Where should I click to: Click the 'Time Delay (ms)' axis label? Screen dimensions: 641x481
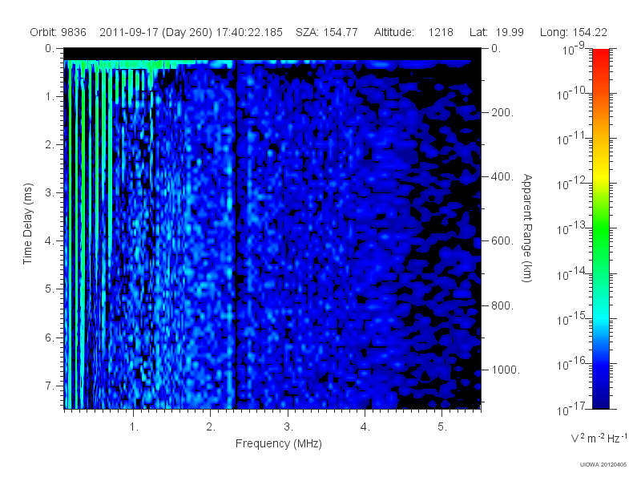tap(27, 224)
